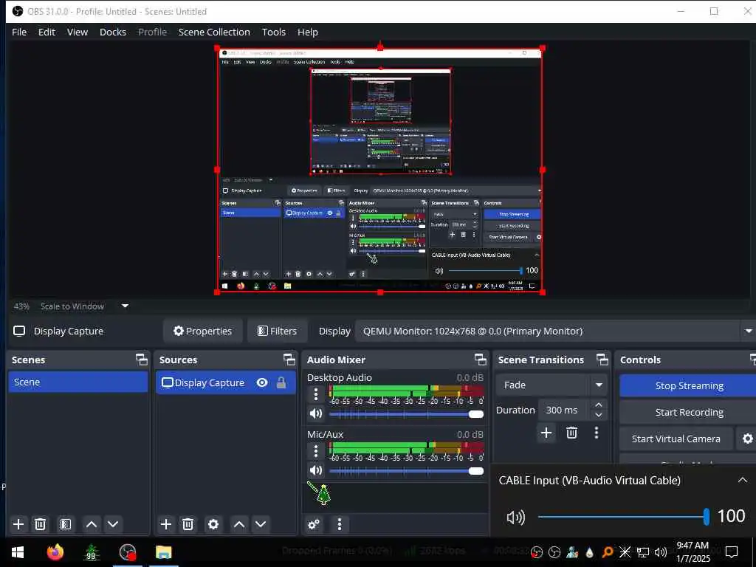Open transition properties three-dot menu
This screenshot has height=567, width=756.
coord(597,433)
